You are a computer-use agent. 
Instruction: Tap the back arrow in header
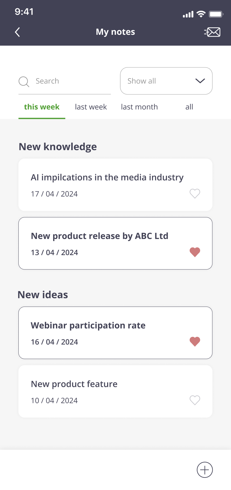18,32
